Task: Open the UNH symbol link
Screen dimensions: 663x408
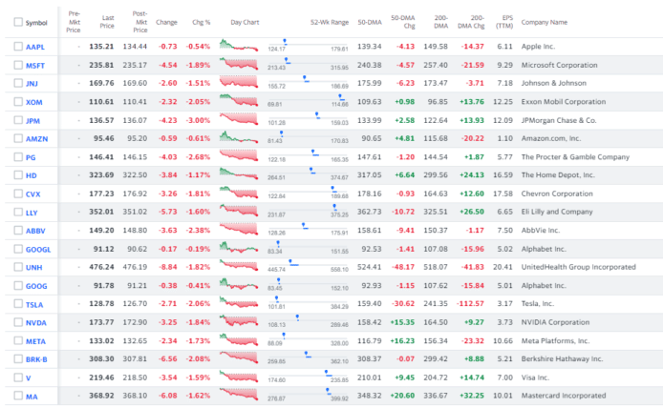Action: click(33, 268)
